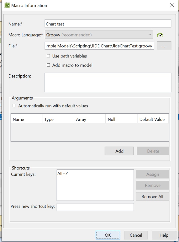Open the Macro Language dropdown
The height and width of the screenshot is (242, 179).
(99, 35)
